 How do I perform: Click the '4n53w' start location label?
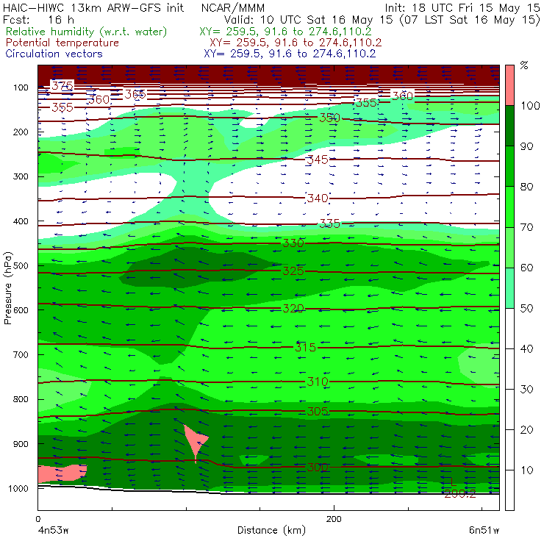point(53,531)
